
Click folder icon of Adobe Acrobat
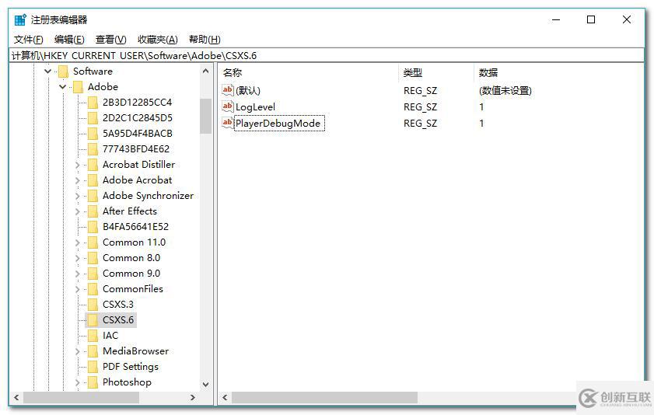93,180
